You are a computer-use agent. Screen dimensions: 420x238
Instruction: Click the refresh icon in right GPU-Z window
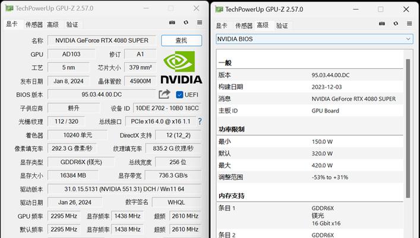coord(396,24)
